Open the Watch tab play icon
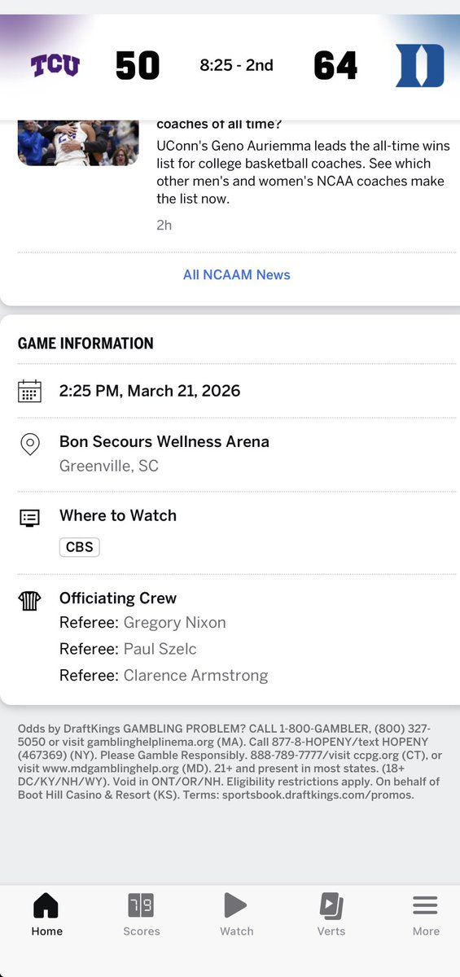460x977 pixels. pos(236,905)
